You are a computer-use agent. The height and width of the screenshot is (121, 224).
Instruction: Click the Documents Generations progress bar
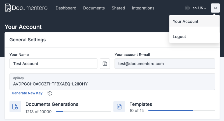tap(83, 112)
